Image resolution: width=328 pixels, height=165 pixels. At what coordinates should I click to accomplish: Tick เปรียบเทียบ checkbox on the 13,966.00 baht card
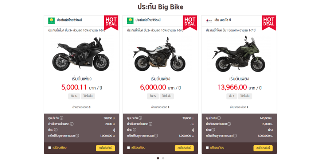click(207, 147)
